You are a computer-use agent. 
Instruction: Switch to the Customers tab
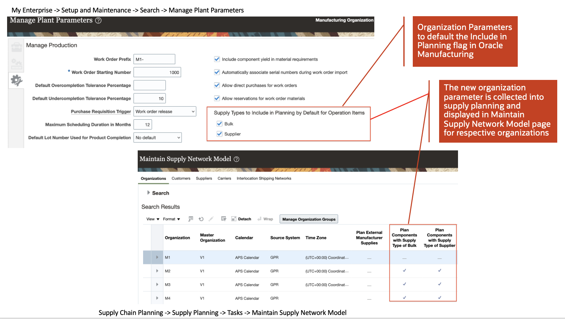(181, 178)
